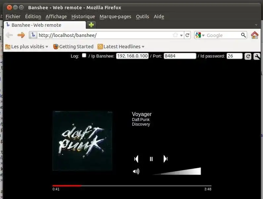Click the elapsed time 0:41
Screen dimensions: 263x199
pyautogui.click(x=56, y=189)
